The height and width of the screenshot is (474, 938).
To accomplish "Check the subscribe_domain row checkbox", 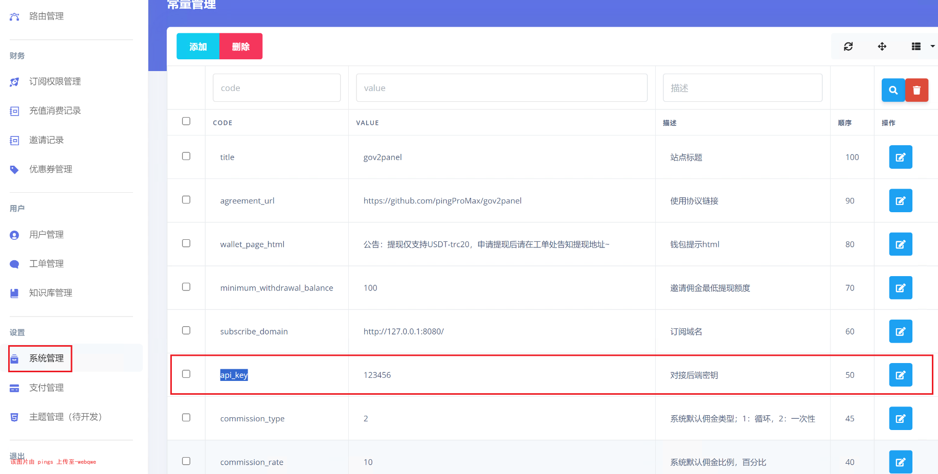I will pyautogui.click(x=186, y=330).
